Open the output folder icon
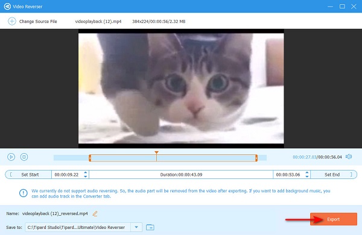This screenshot has width=362, height=235. coord(150,227)
